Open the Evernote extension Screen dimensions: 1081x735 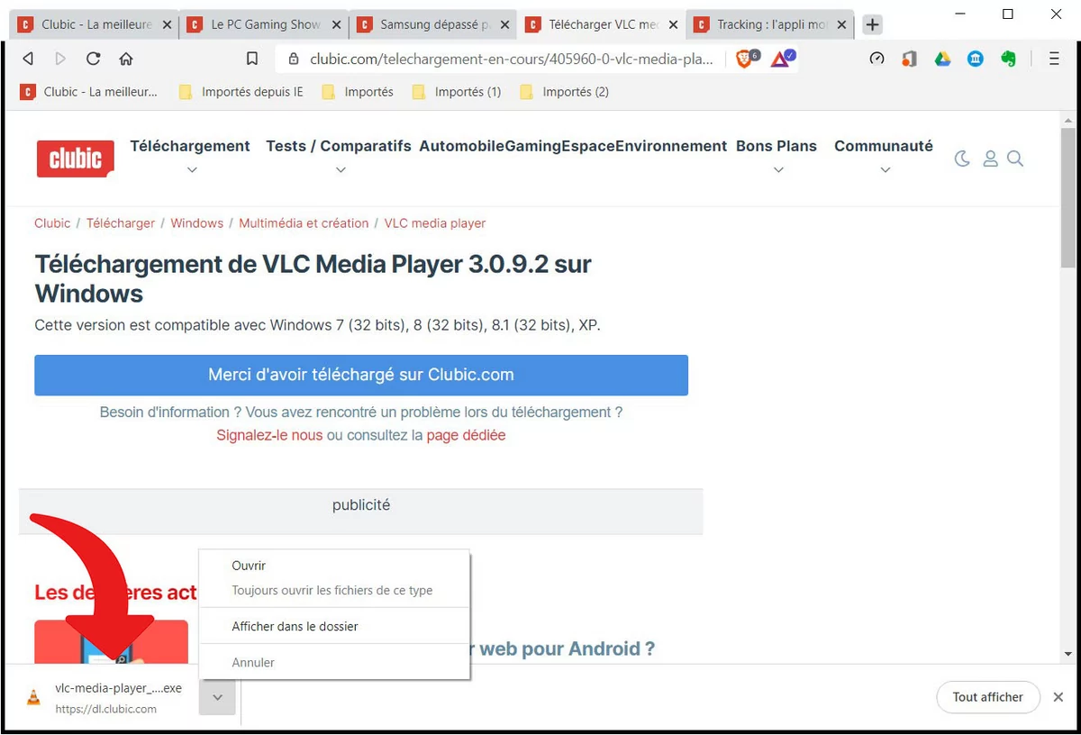[1008, 59]
